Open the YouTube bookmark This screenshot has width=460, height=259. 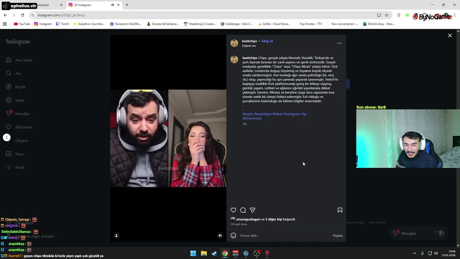click(22, 24)
